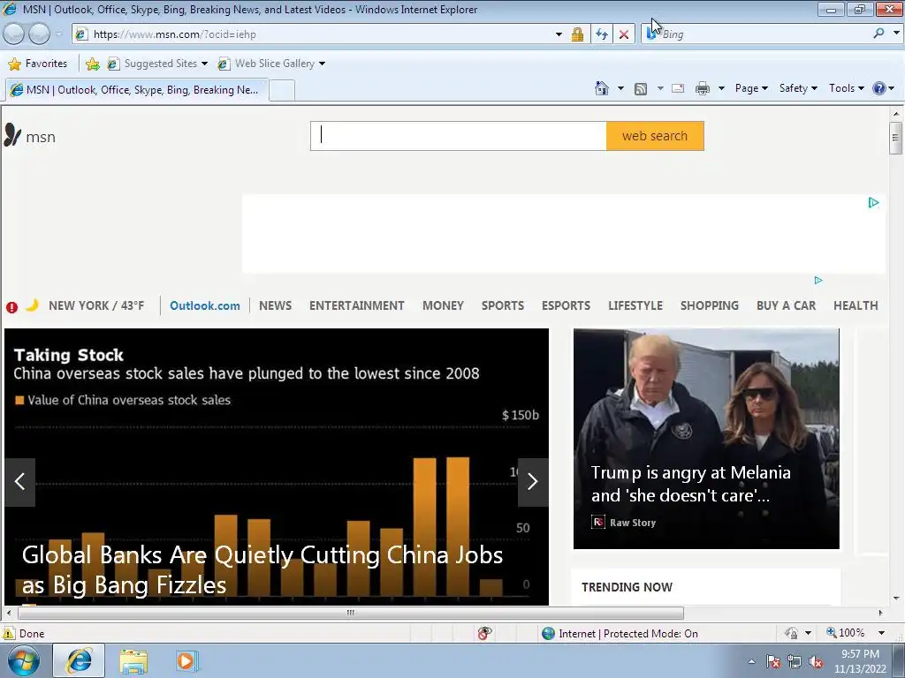Viewport: 905px width, 678px height.
Task: Click the security lock icon in address bar
Action: 577,34
